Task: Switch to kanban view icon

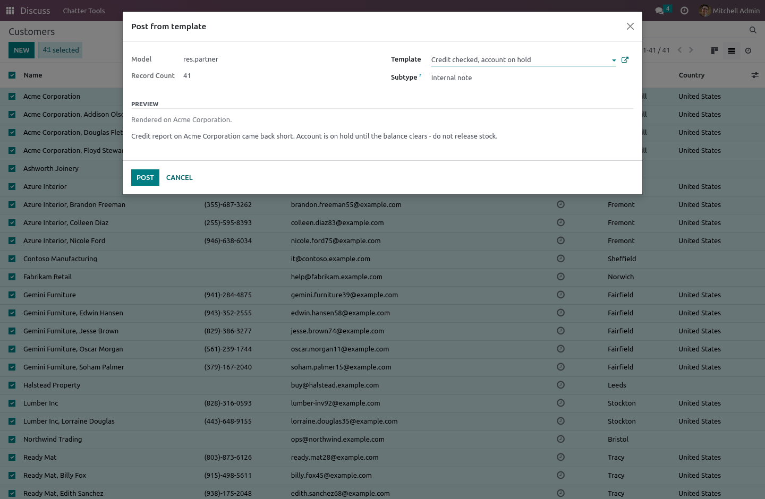Action: click(715, 50)
